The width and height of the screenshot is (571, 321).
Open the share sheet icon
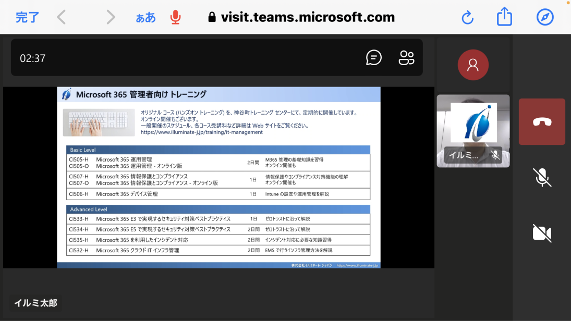[x=504, y=17]
